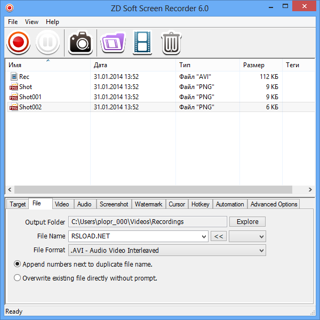320x320 pixels.
Task: Open the View menu
Action: 31,22
